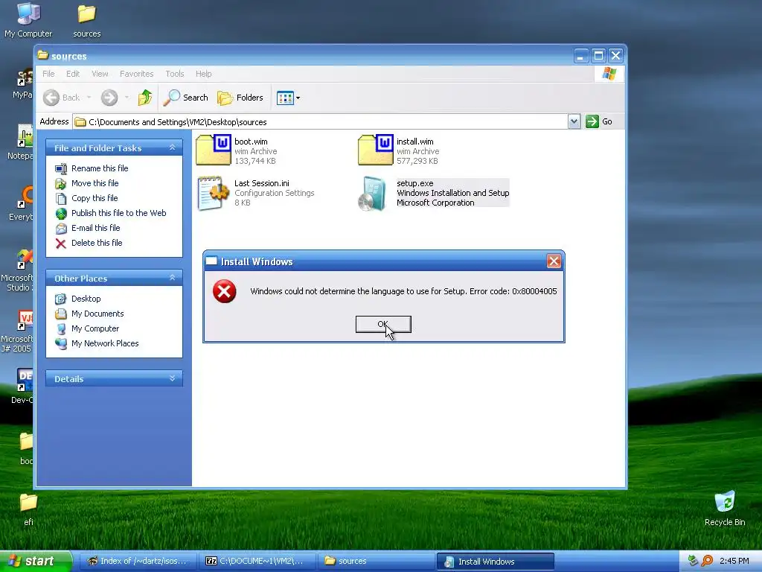Click the 2:45 PM clock in tray
This screenshot has width=762, height=572.
734,561
